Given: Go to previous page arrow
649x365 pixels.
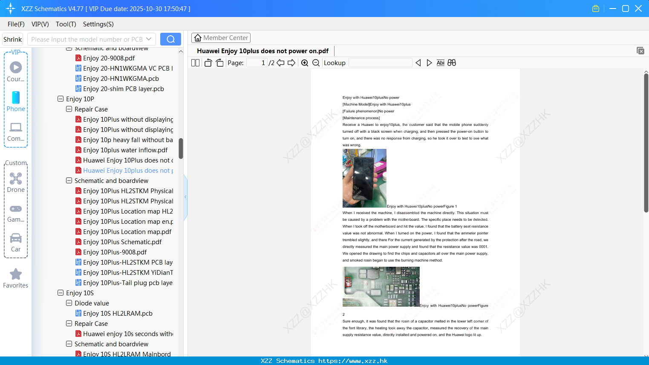Looking at the screenshot, I should (x=280, y=63).
